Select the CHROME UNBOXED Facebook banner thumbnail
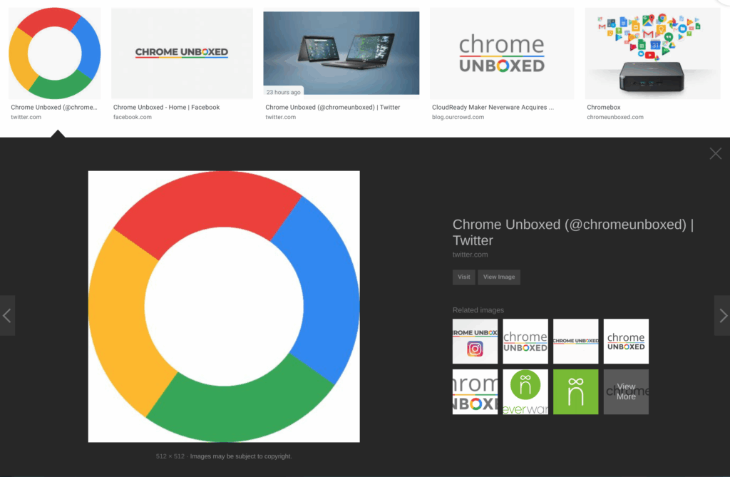 182,53
